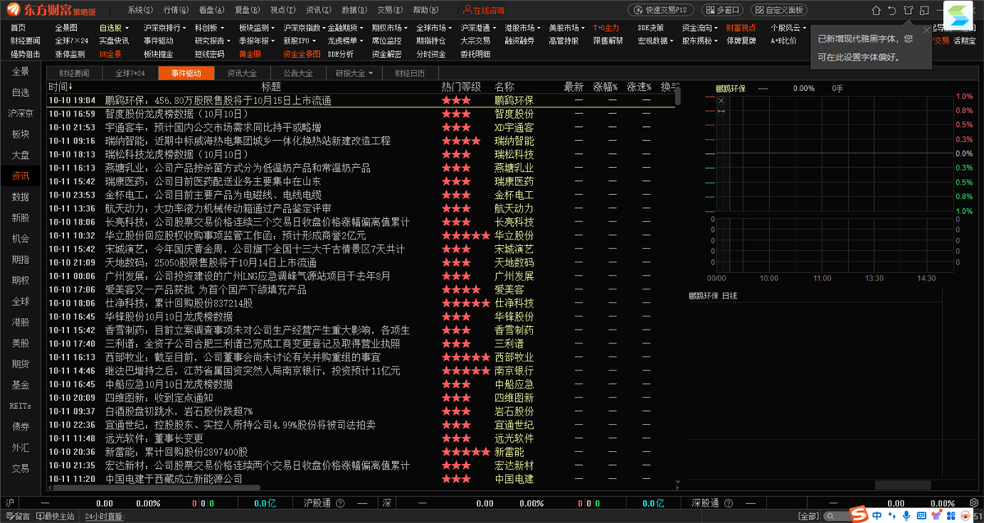Open the 24小时直播 live link
Screen dimensions: 984x523
click(104, 516)
